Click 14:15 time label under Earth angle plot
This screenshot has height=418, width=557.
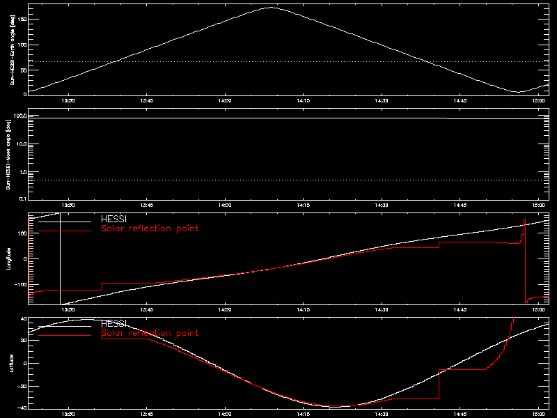pos(303,100)
